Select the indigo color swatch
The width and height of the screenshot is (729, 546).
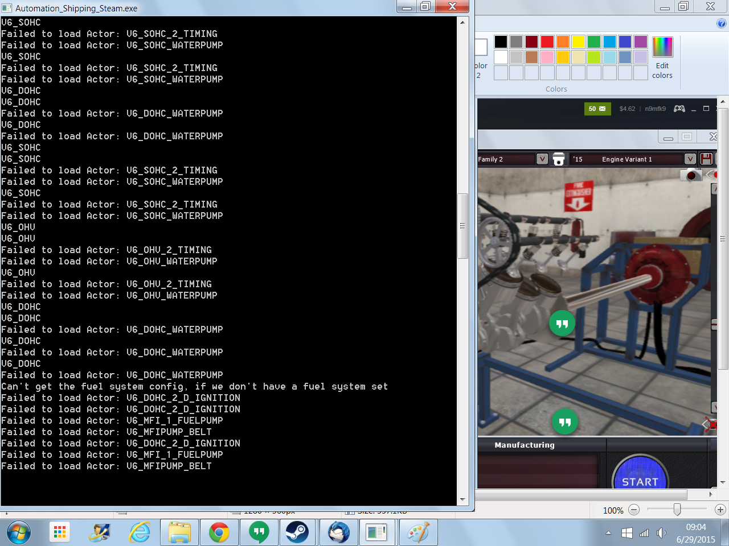[625, 42]
